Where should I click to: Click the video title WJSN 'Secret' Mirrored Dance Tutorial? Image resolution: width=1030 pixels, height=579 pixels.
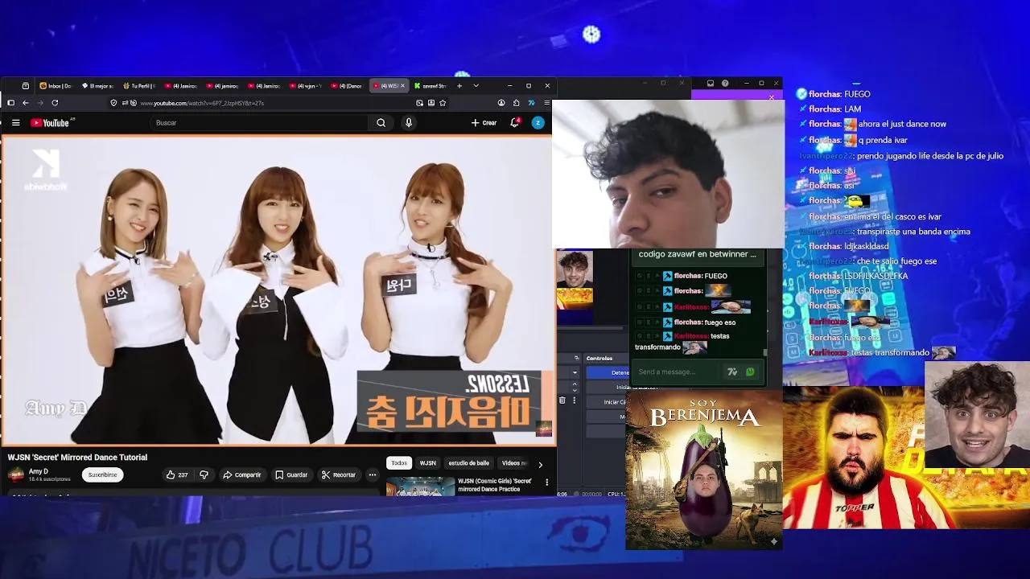pyautogui.click(x=77, y=458)
